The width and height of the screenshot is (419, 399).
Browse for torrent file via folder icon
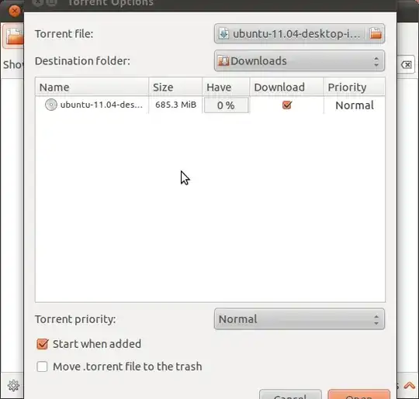[x=376, y=34]
